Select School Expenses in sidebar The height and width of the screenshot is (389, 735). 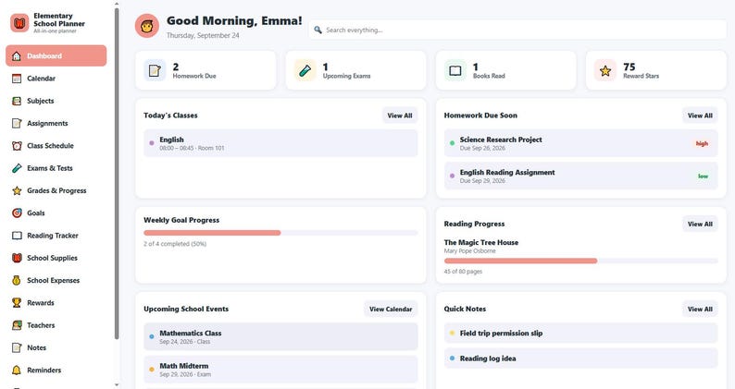(56, 280)
